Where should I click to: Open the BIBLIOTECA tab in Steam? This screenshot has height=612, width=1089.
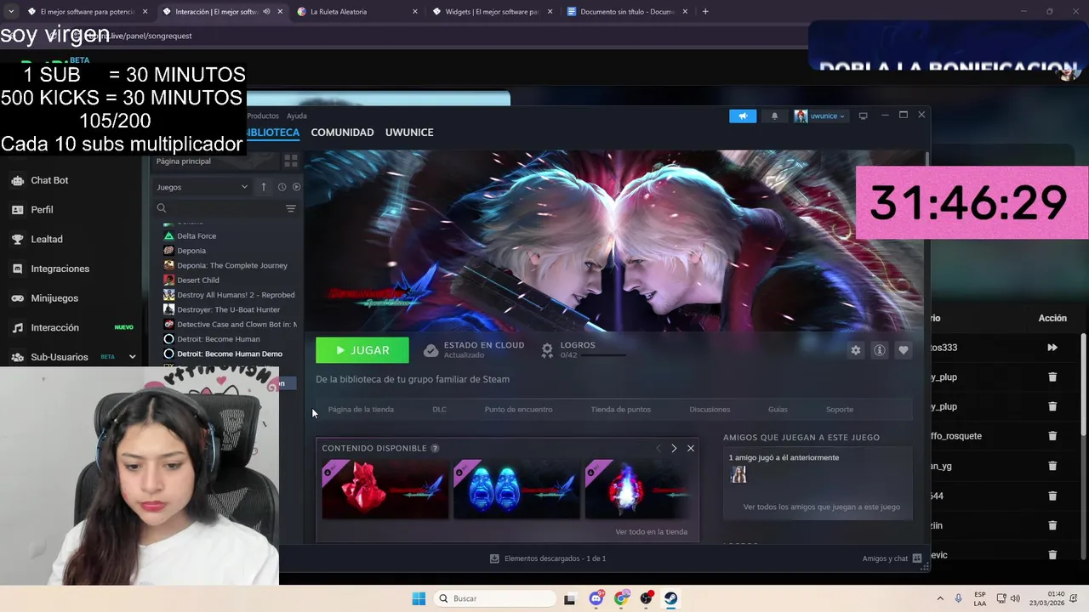pos(272,133)
